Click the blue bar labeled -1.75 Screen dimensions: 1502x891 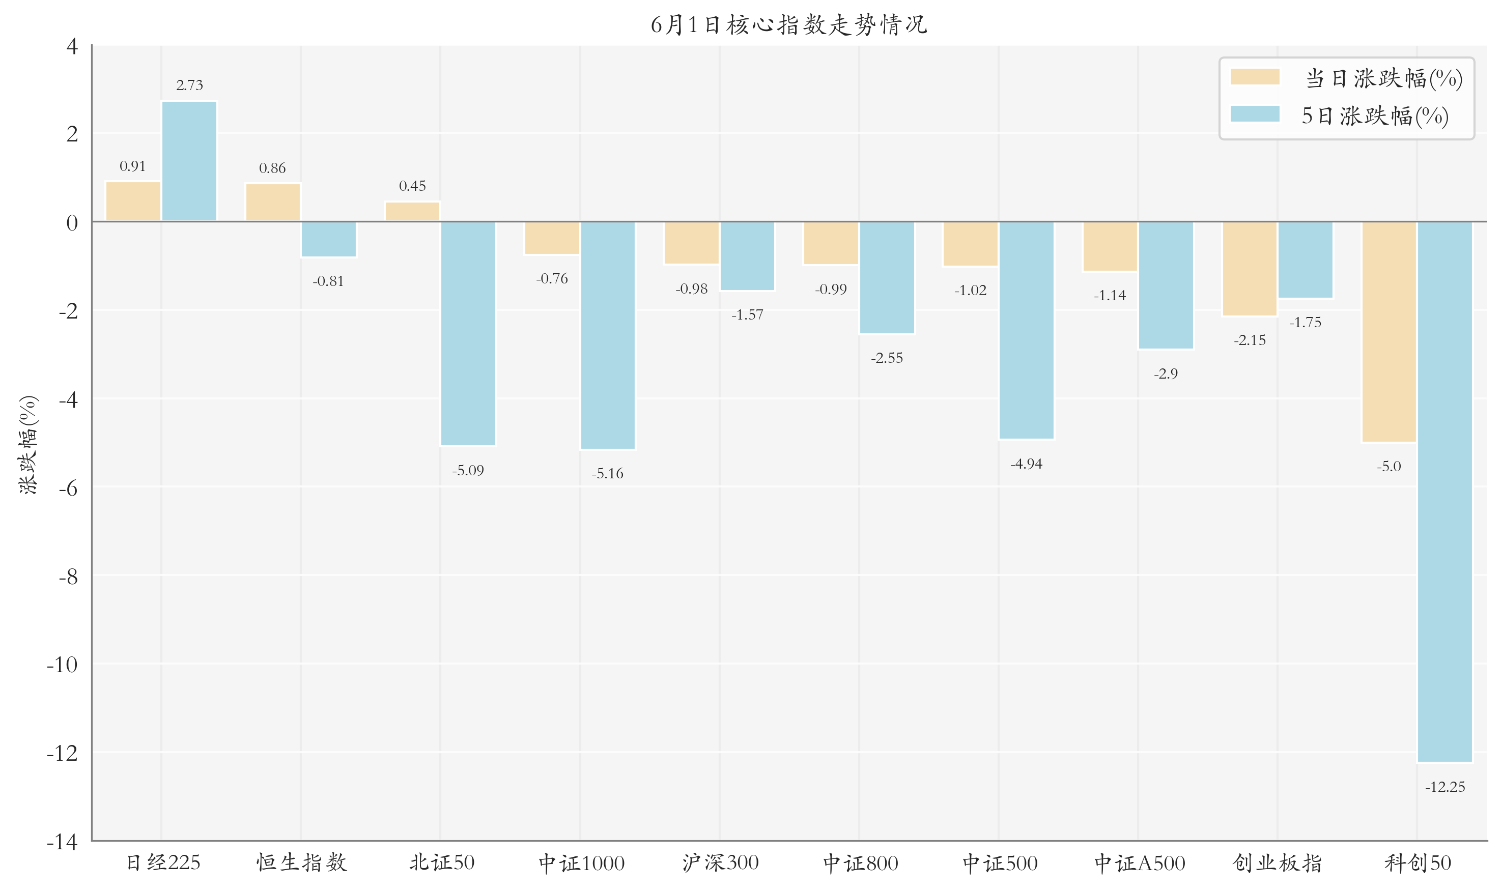coord(1305,260)
